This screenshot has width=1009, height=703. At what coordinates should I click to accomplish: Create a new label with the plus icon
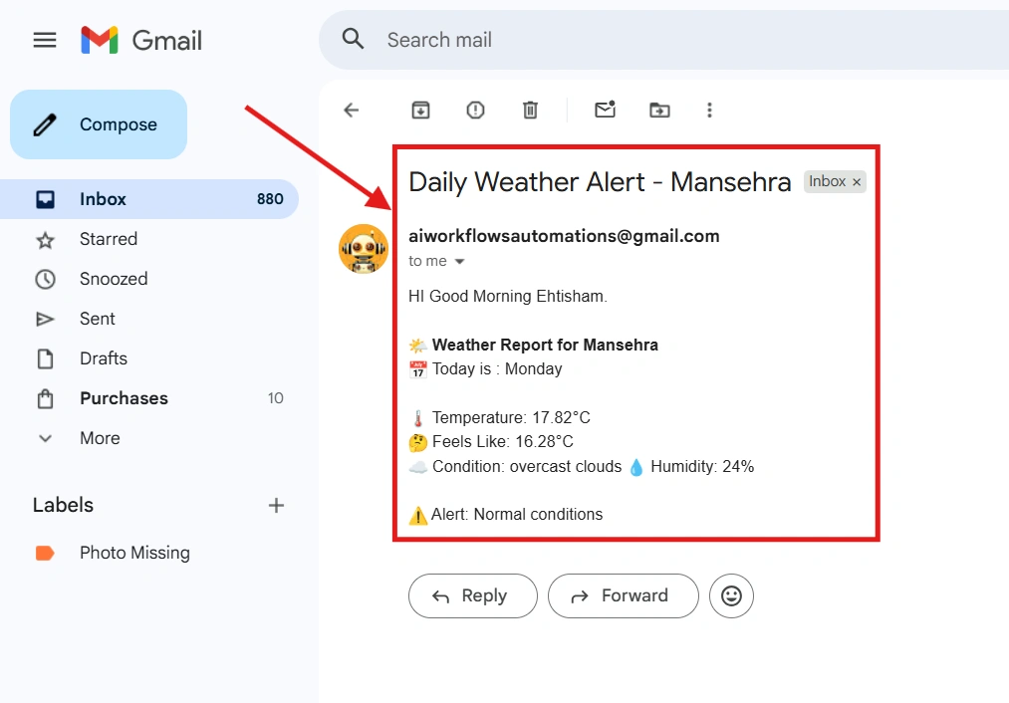pyautogui.click(x=276, y=505)
